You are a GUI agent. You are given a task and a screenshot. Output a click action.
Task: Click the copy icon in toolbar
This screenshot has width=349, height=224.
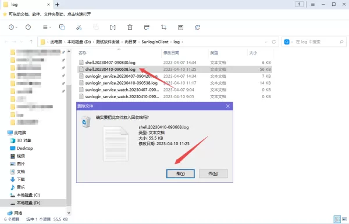(62, 27)
